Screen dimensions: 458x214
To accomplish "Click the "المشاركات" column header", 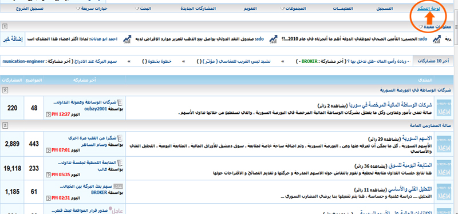I will coord(11,80).
